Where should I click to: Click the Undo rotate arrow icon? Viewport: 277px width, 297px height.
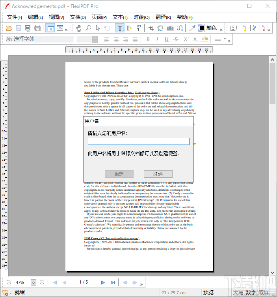pos(107,28)
